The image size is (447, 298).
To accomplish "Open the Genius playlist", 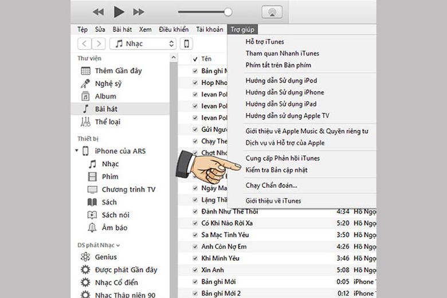I will click(x=106, y=257).
